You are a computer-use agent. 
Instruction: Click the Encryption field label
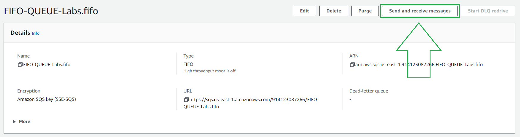coord(29,91)
